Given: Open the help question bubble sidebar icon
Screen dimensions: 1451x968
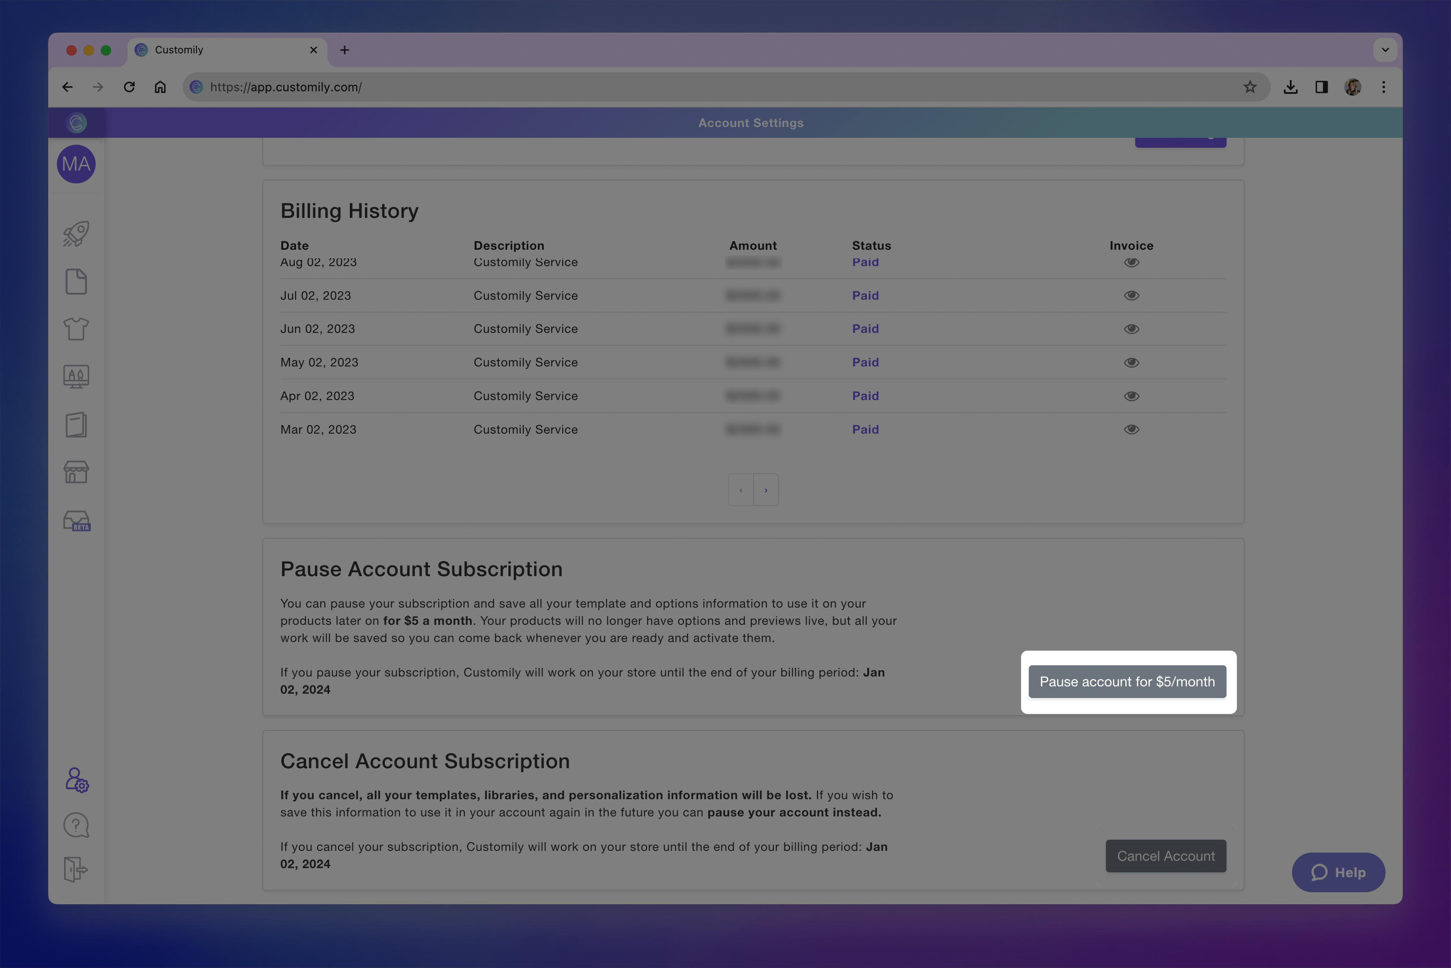Looking at the screenshot, I should (x=77, y=825).
